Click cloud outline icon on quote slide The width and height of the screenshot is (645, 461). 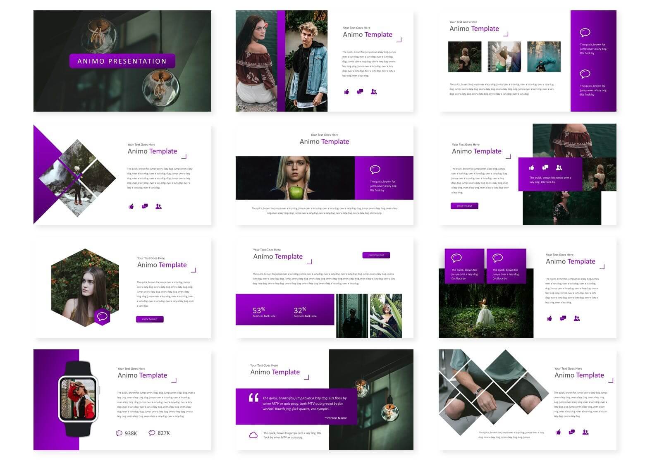[253, 435]
